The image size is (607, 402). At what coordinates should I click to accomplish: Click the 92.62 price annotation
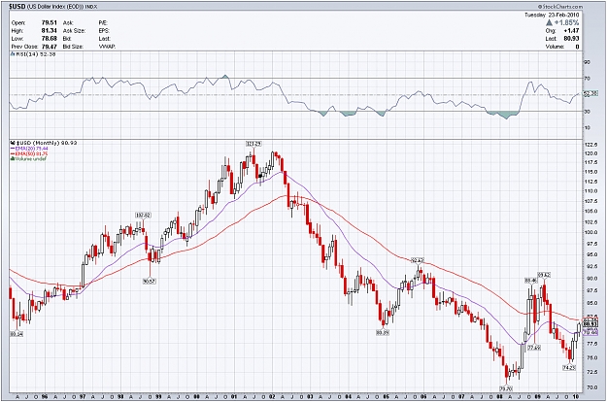click(x=418, y=260)
